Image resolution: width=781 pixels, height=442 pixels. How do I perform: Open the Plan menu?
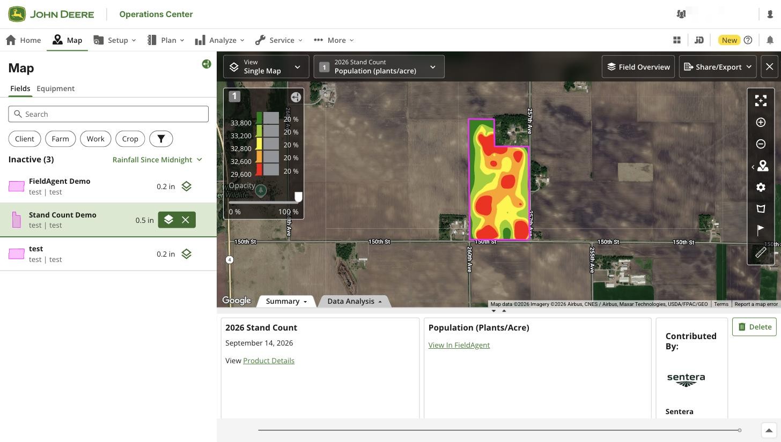pos(166,40)
